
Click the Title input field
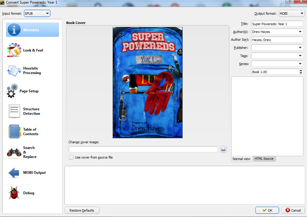point(277,24)
